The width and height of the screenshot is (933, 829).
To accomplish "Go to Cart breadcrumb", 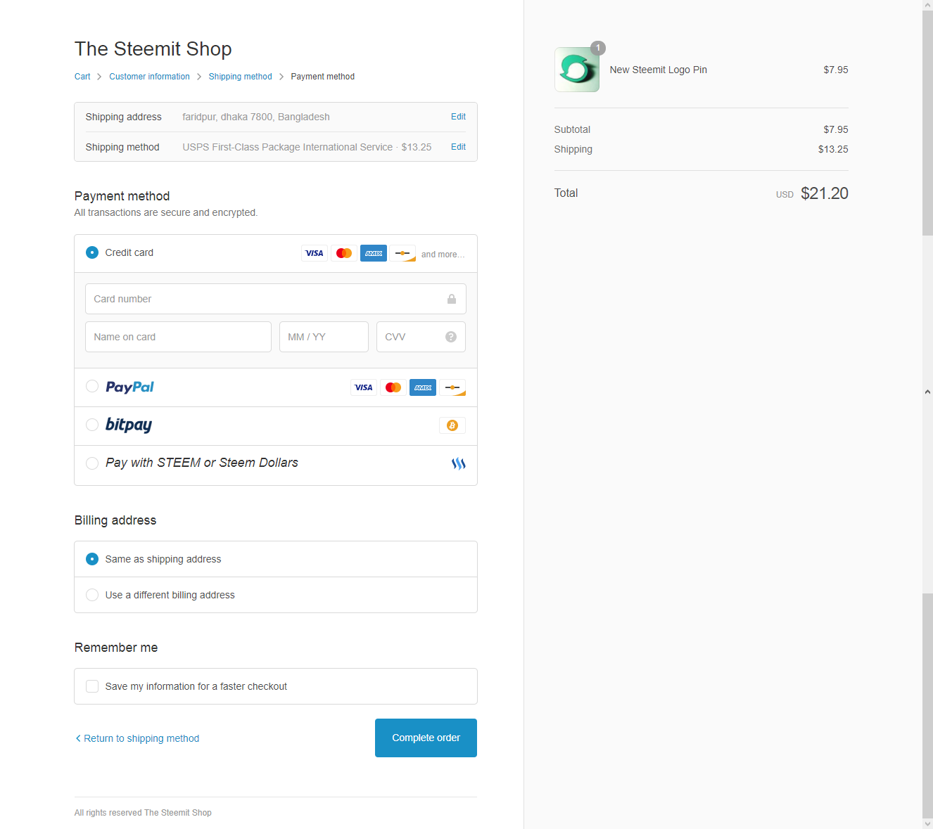I will click(x=82, y=77).
